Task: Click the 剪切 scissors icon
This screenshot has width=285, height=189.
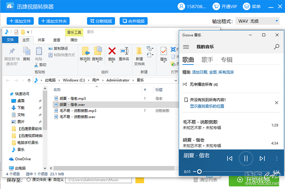Action: click(x=36, y=65)
